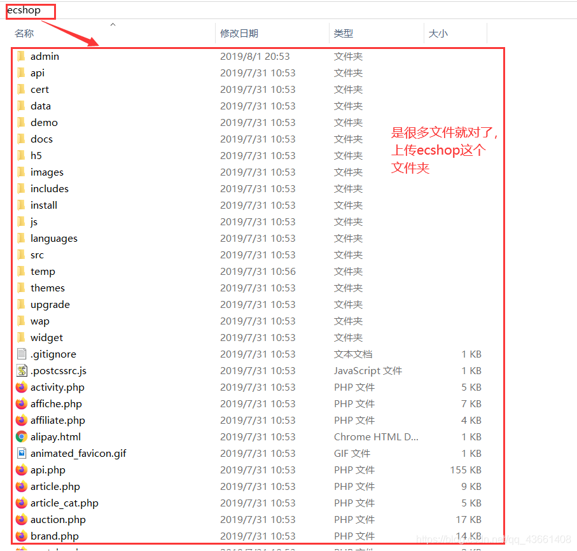Click the wap folder icon
Viewport: 577px width, 551px height.
[x=22, y=321]
